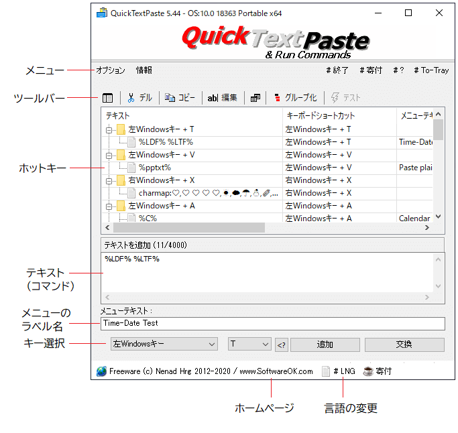Click the hotkey list scroll up arrow
The width and height of the screenshot is (458, 433).
pyautogui.click(x=438, y=114)
